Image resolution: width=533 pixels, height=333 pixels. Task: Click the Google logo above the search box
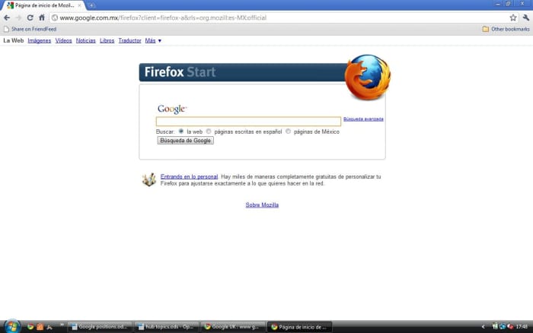tap(172, 109)
